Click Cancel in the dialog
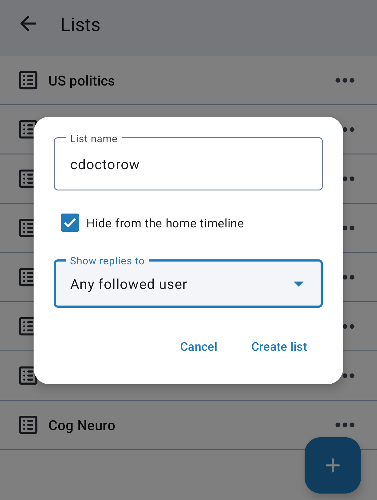 tap(199, 347)
